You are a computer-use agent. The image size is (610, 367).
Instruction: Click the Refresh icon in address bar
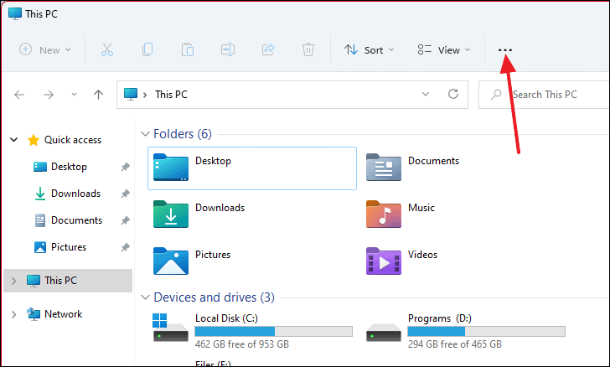(x=452, y=94)
